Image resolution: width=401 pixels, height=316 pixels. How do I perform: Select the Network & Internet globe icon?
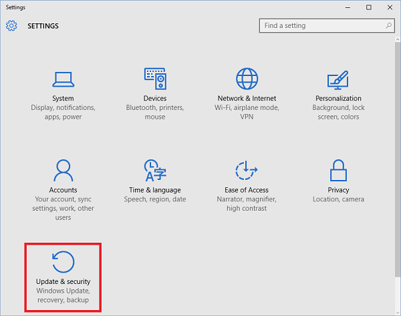coord(247,79)
